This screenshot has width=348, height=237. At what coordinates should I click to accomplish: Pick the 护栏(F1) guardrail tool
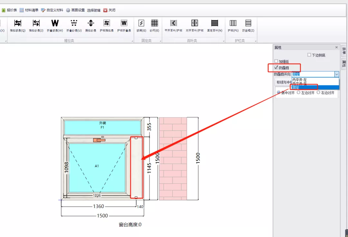point(233,25)
